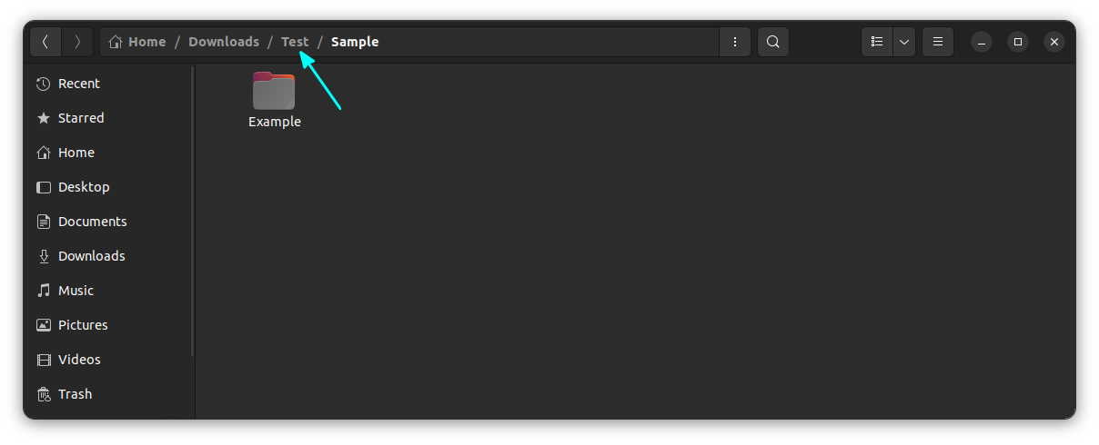
Task: Click the sidebar vertical scrollbar
Action: pos(193,212)
